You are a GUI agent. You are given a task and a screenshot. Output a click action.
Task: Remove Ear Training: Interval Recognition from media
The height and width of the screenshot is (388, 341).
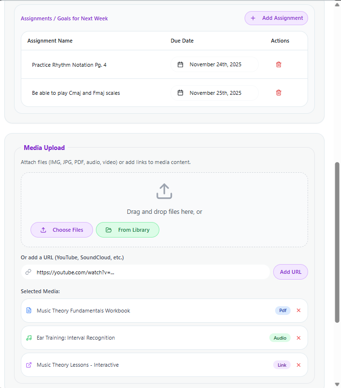click(x=298, y=338)
